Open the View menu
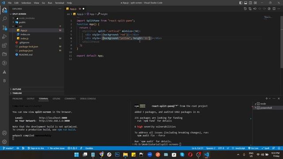The width and height of the screenshot is (283, 159). (36, 3)
